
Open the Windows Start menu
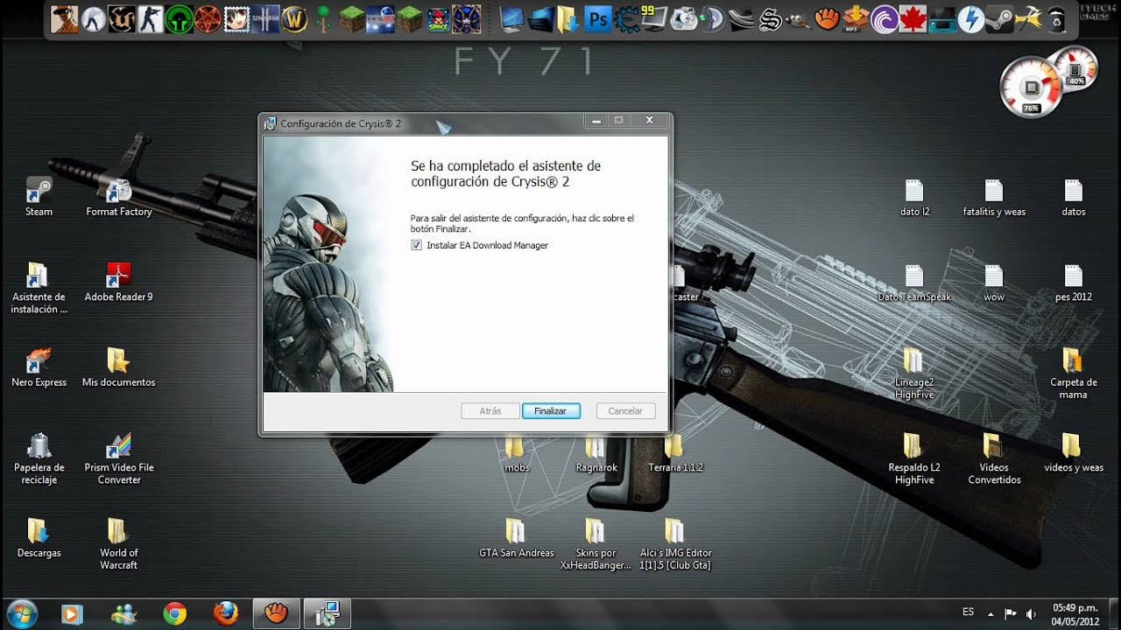(x=21, y=612)
